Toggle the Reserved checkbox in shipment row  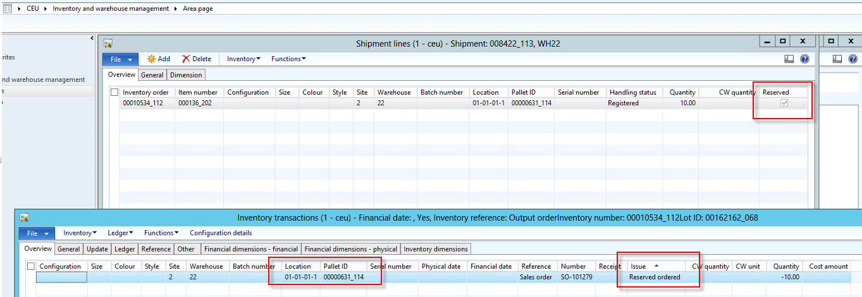(x=785, y=103)
